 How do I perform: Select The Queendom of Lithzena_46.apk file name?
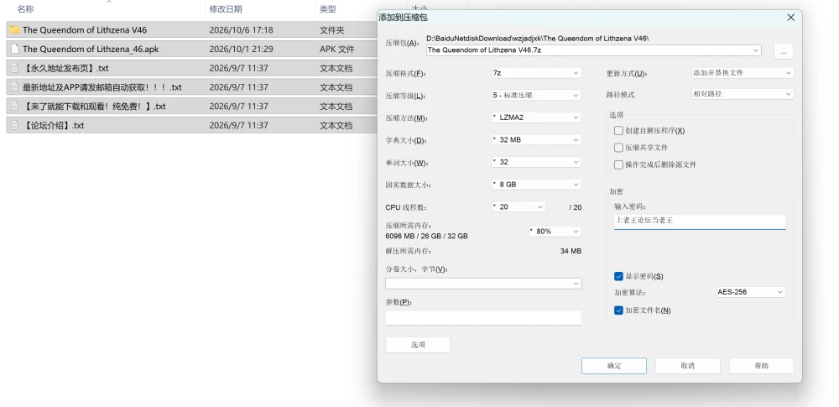pyautogui.click(x=91, y=50)
